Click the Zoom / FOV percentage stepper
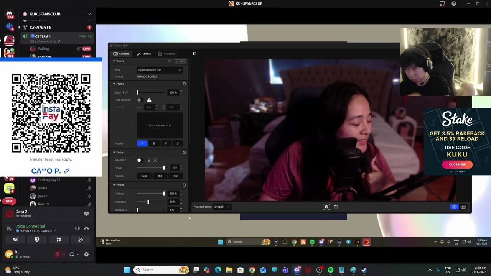This screenshot has width=491, height=276. (x=181, y=92)
